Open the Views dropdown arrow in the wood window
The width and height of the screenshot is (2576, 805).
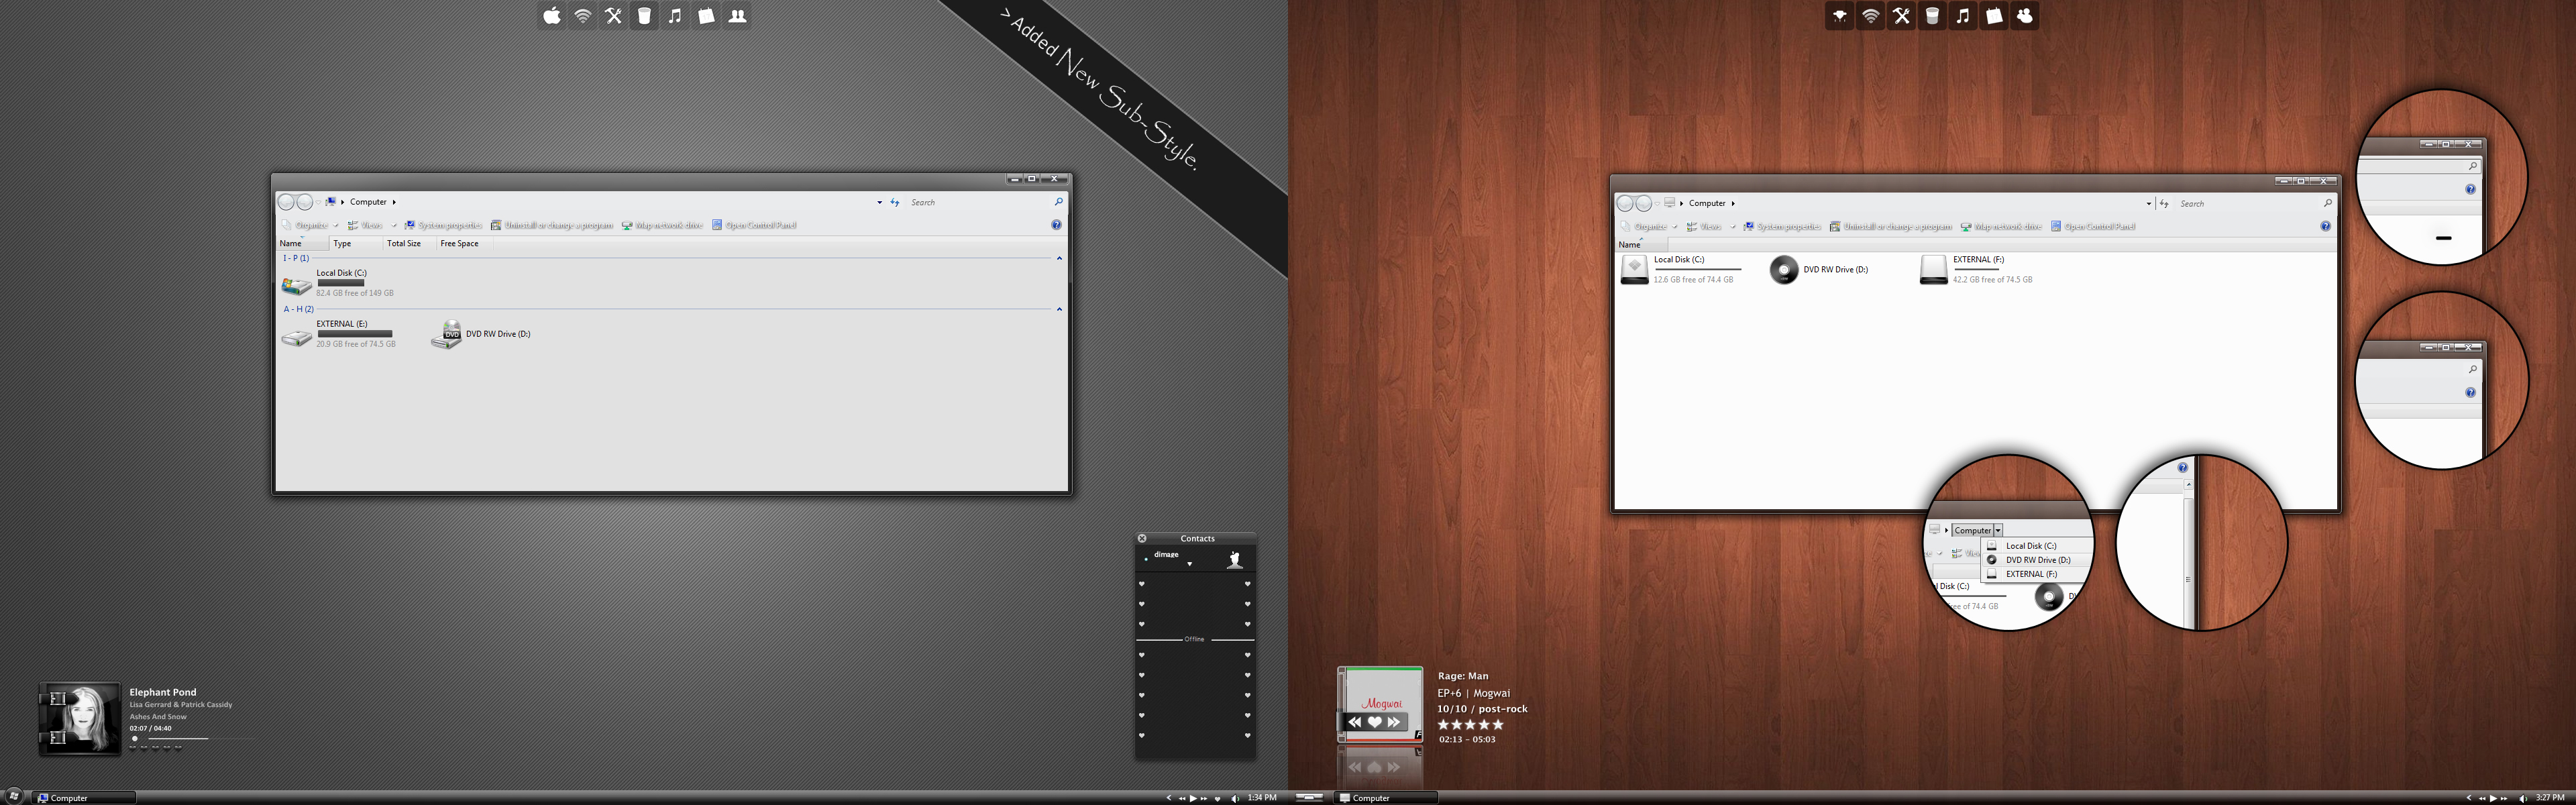(x=1733, y=226)
